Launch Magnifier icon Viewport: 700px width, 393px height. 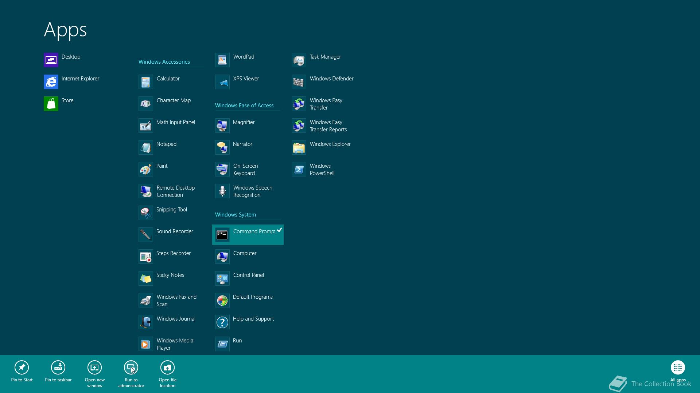pyautogui.click(x=222, y=126)
